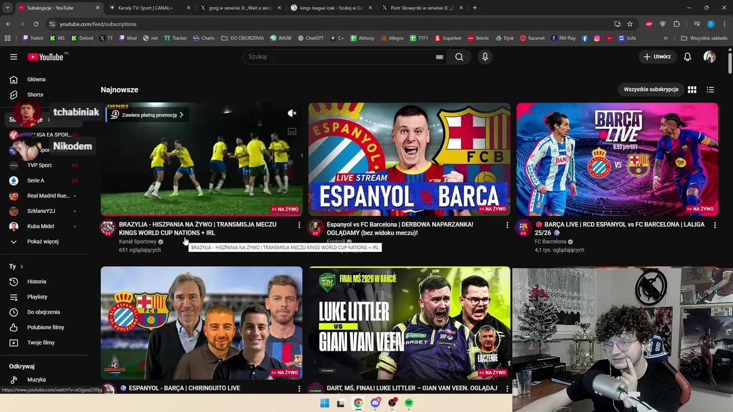Switch to Piotr Skowyrski w serwisie X tab
733x412 pixels.
422,8
